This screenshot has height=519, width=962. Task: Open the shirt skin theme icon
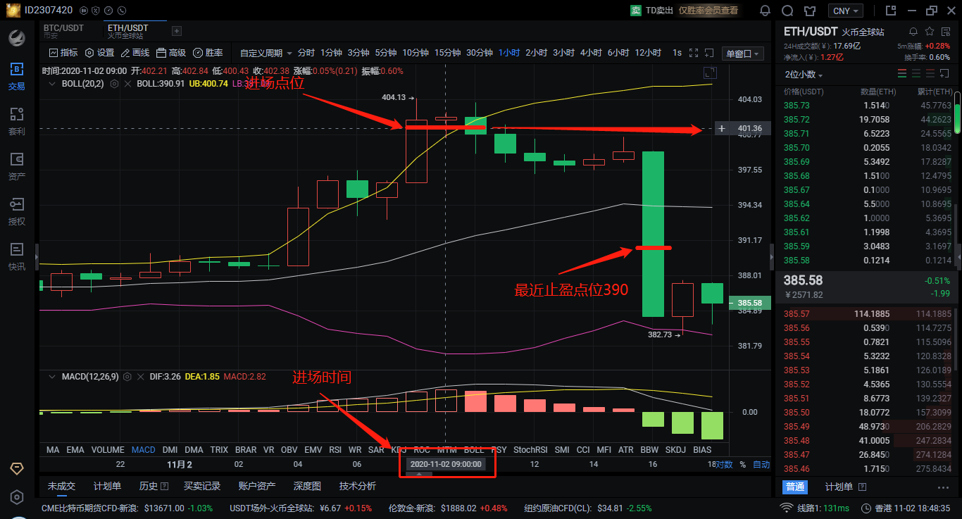(x=810, y=11)
